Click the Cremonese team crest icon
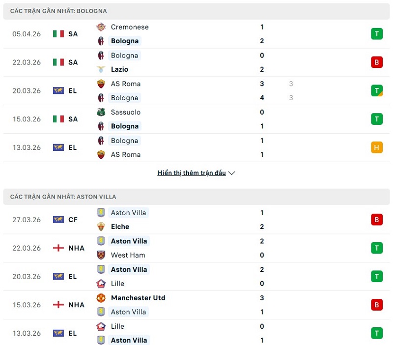 [101, 27]
